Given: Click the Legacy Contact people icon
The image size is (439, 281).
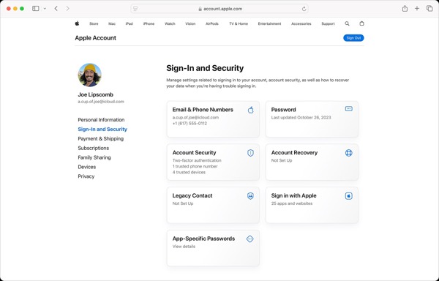Looking at the screenshot, I should pyautogui.click(x=250, y=196).
